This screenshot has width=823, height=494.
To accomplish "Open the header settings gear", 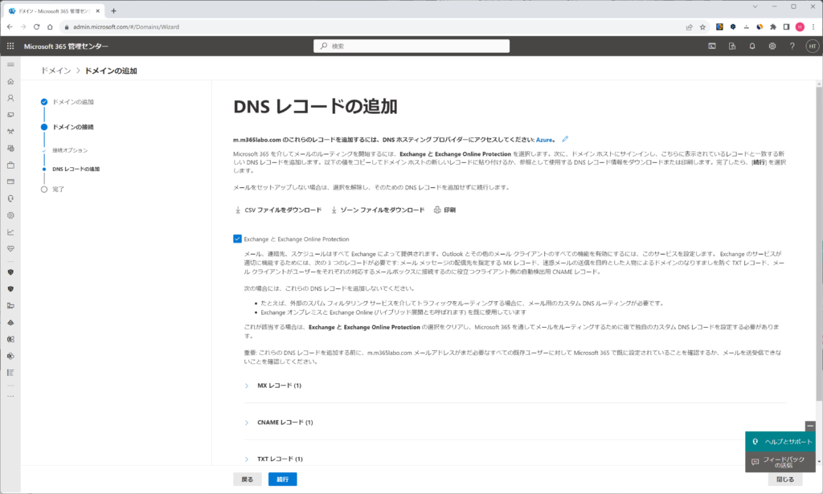I will 772,46.
